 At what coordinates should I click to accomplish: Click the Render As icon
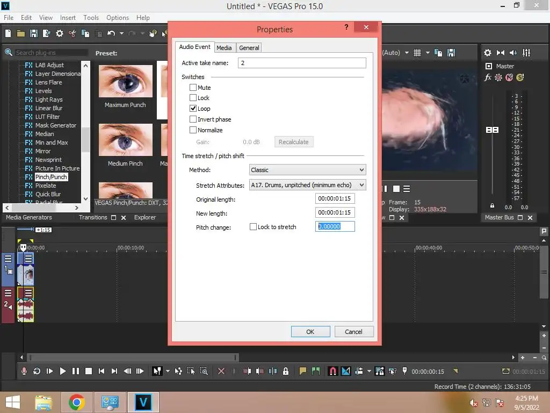pos(46,33)
